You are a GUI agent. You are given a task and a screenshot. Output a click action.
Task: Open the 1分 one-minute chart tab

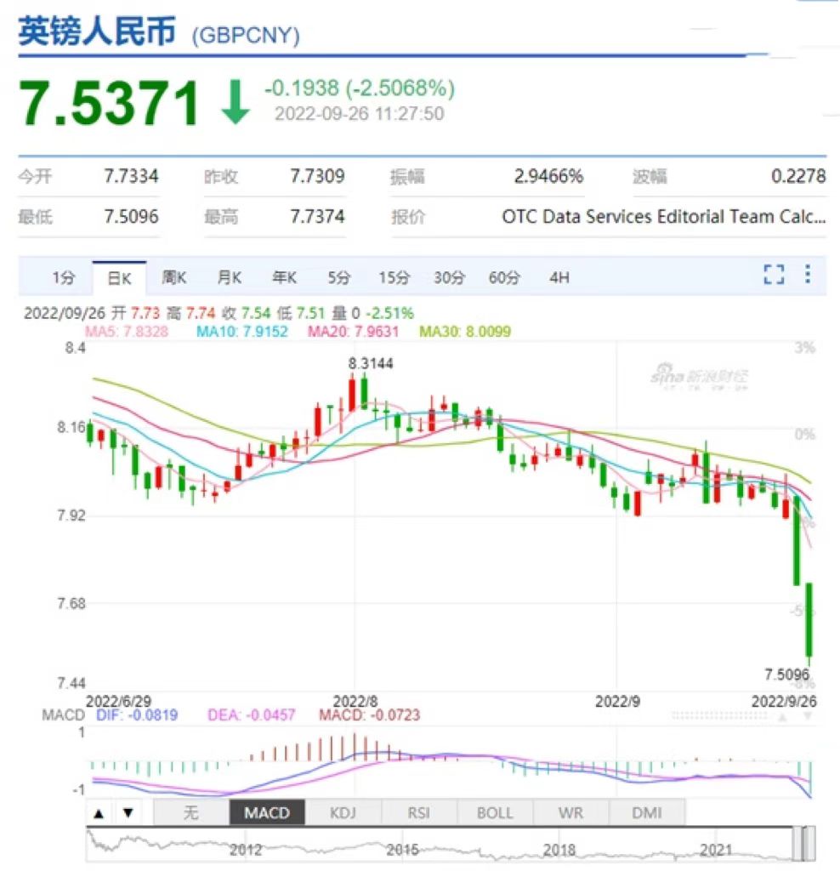[64, 278]
